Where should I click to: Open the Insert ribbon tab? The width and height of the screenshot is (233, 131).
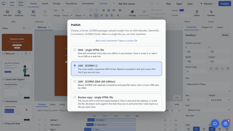coord(45,4)
